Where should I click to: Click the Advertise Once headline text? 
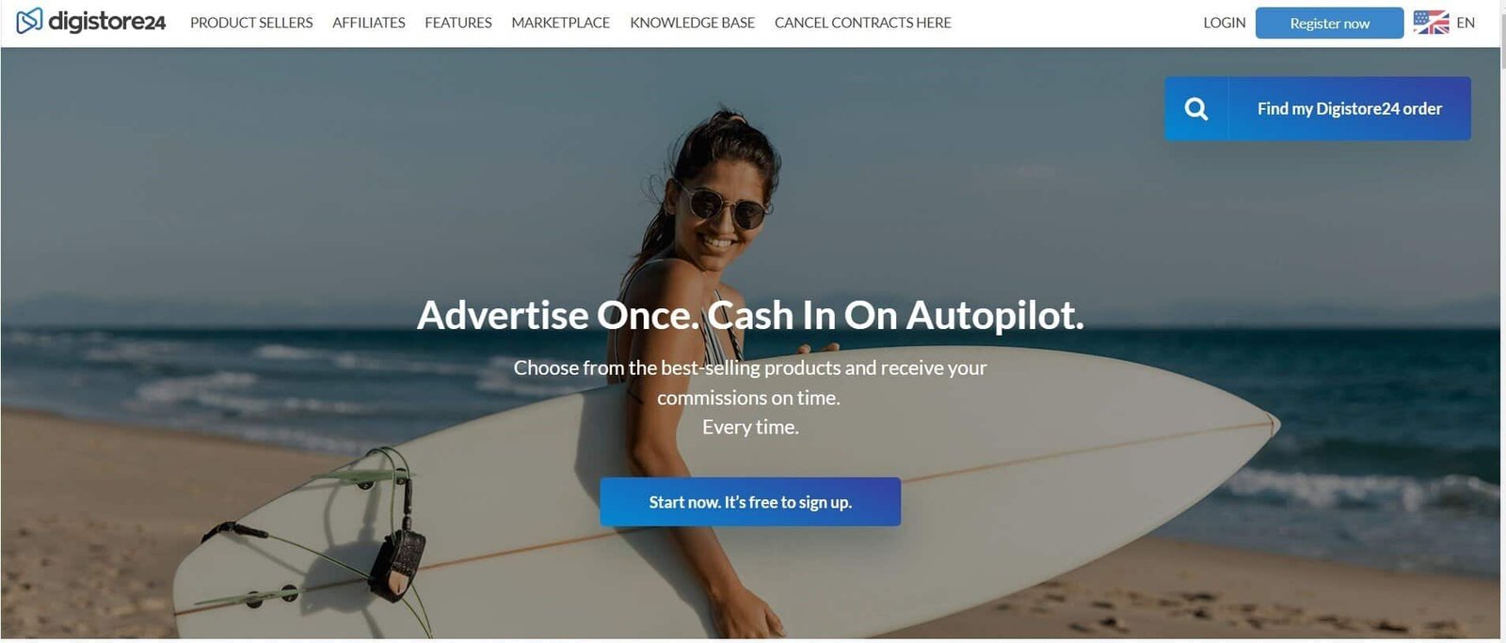[750, 315]
